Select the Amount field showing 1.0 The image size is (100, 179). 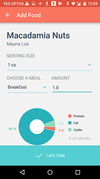coord(72,88)
